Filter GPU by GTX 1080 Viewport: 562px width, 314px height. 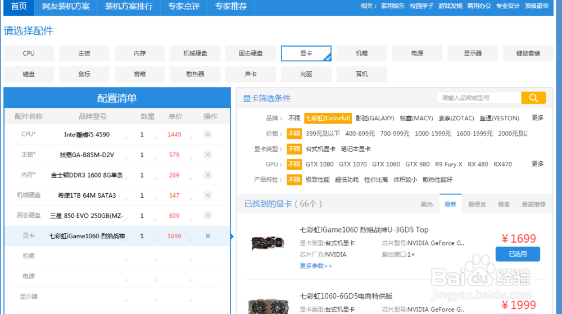point(319,165)
